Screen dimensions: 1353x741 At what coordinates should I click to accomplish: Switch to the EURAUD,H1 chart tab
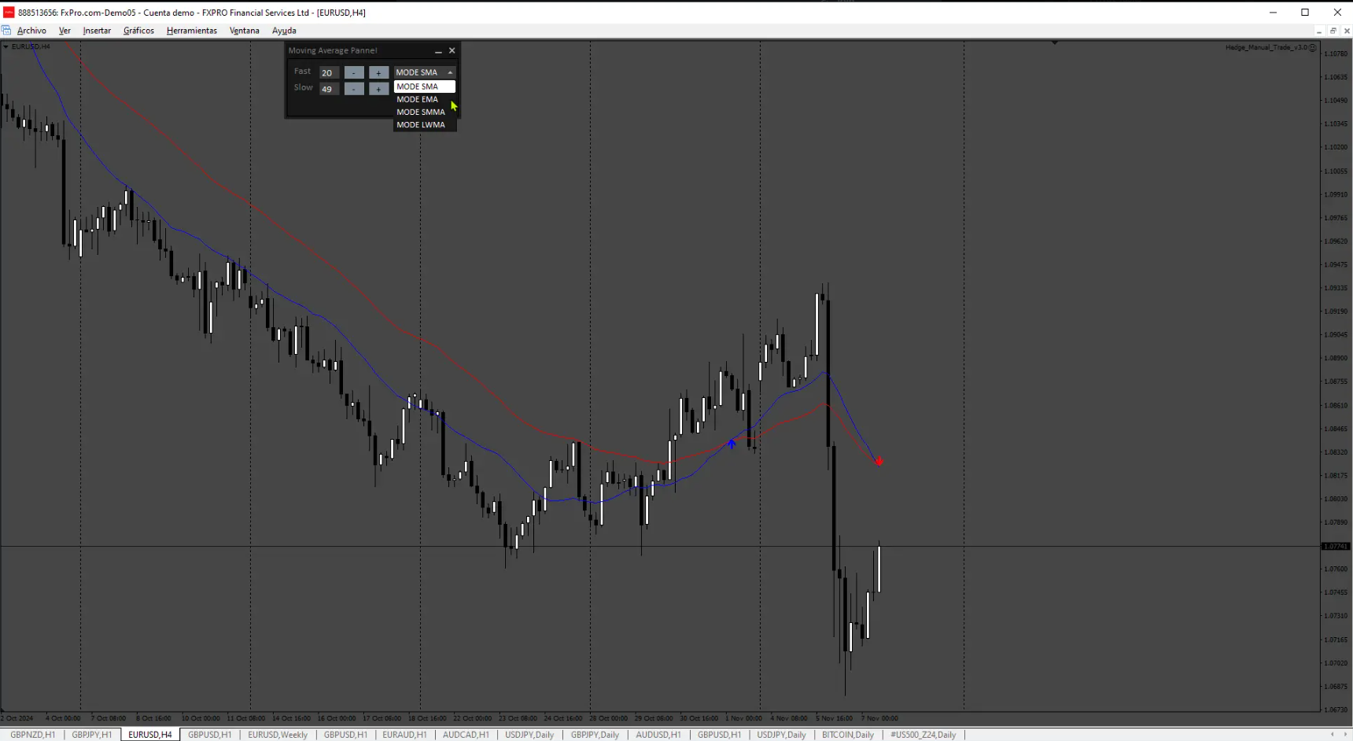click(404, 735)
